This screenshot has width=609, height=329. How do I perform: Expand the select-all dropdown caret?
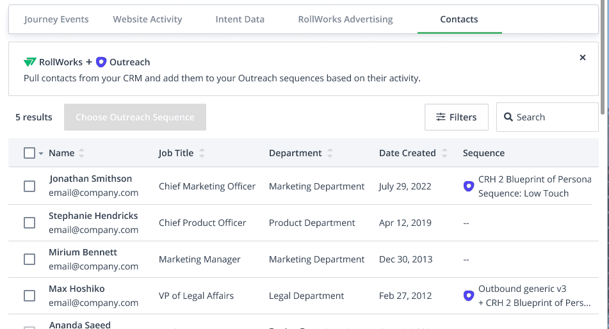(x=41, y=154)
